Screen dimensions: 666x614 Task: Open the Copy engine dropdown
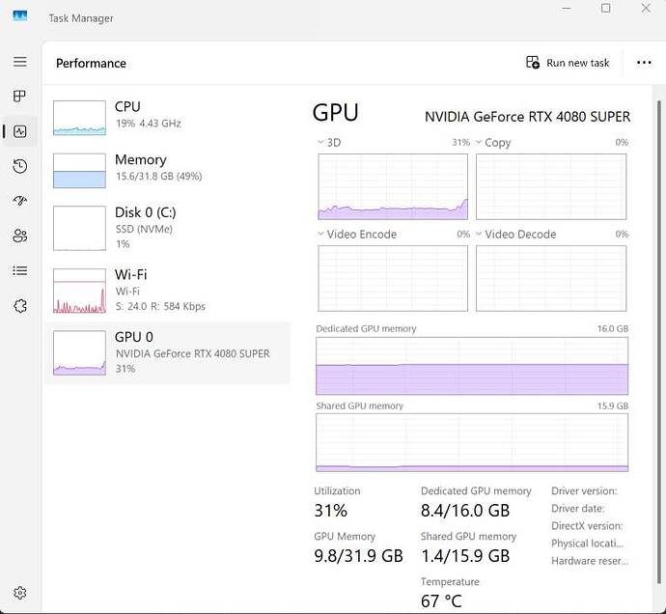479,142
